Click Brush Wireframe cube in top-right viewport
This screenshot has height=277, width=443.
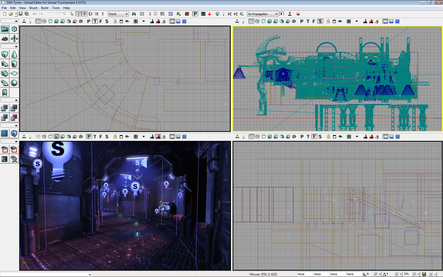(x=251, y=21)
